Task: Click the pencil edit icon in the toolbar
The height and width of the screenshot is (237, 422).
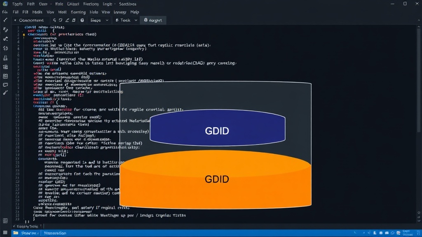Action: click(67, 20)
